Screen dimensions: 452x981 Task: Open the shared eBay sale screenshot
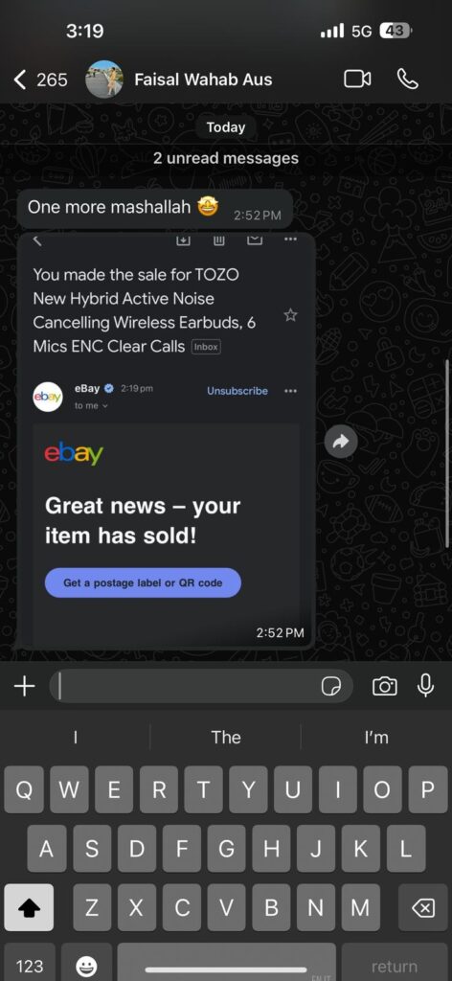click(x=166, y=440)
